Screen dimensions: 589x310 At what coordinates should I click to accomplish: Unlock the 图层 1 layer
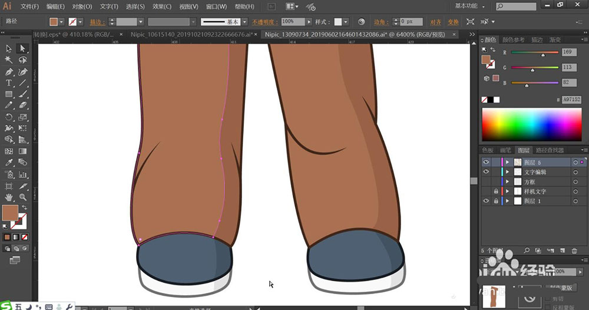[496, 201]
